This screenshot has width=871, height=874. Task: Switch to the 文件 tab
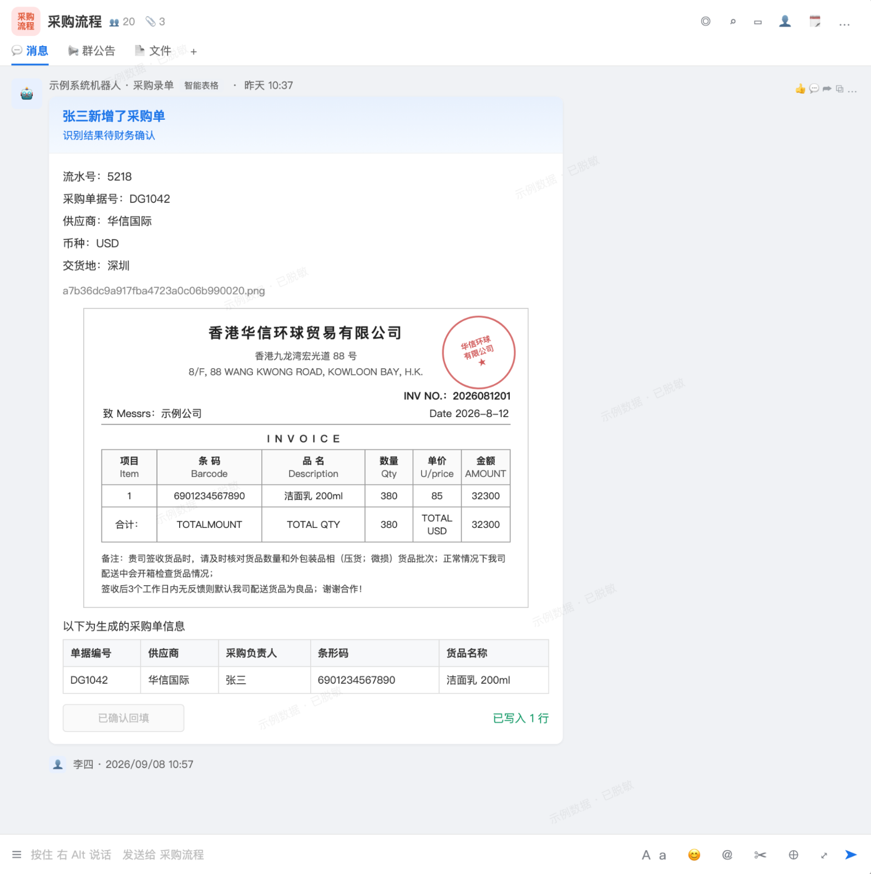tap(153, 51)
